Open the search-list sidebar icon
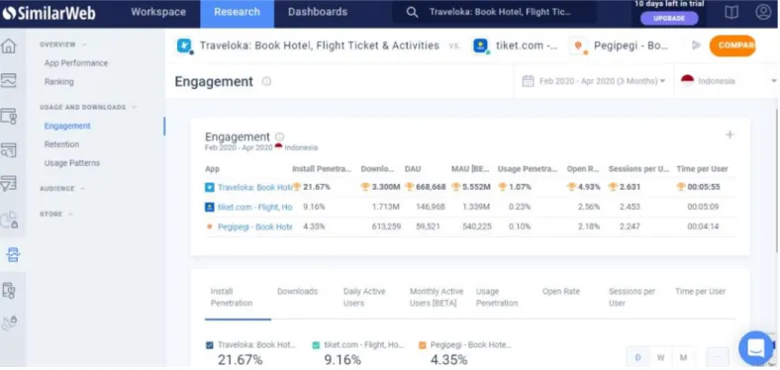 pyautogui.click(x=9, y=150)
